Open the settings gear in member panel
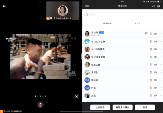 pyautogui.click(x=158, y=6)
